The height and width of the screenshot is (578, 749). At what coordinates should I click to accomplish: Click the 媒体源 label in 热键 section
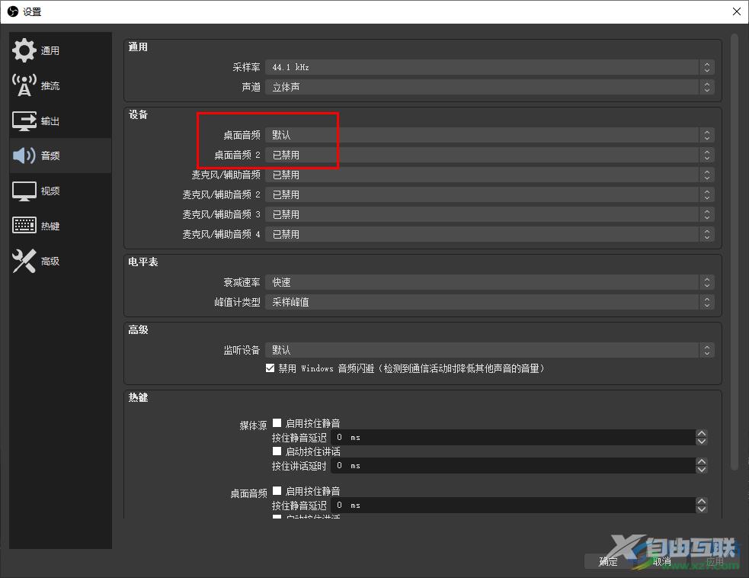[x=253, y=425]
